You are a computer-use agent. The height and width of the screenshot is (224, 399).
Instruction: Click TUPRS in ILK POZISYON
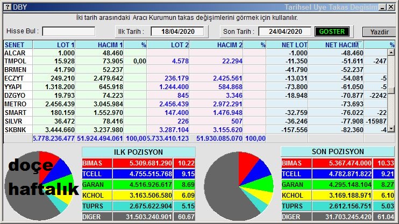(x=97, y=206)
